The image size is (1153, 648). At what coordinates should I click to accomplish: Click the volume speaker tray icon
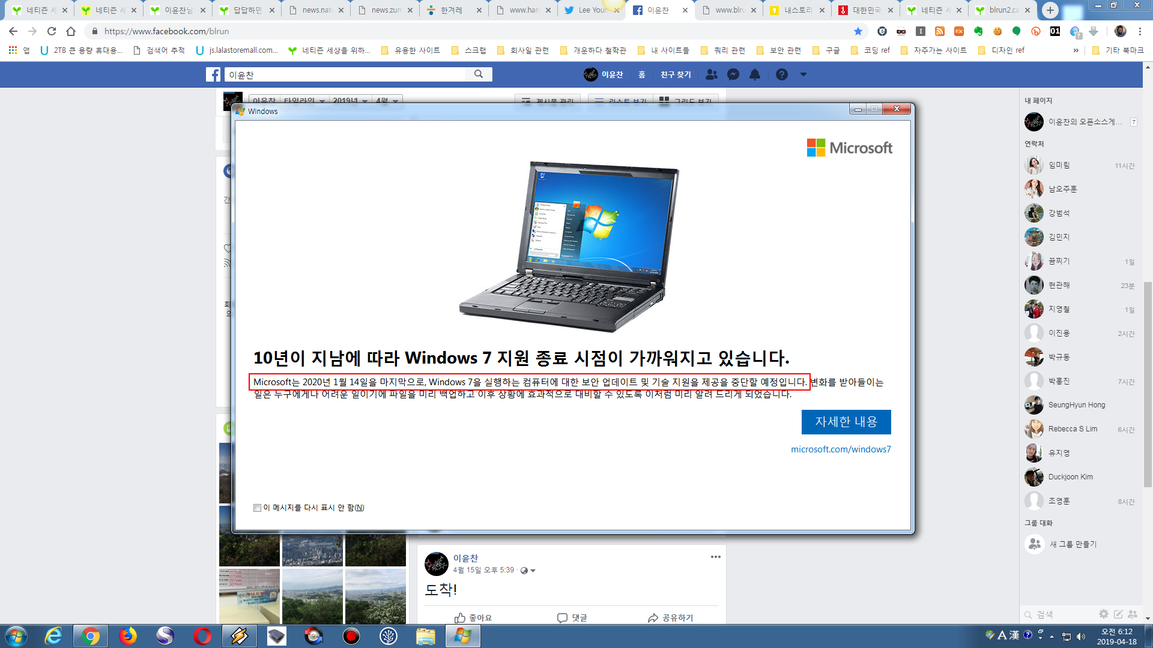tap(1081, 636)
